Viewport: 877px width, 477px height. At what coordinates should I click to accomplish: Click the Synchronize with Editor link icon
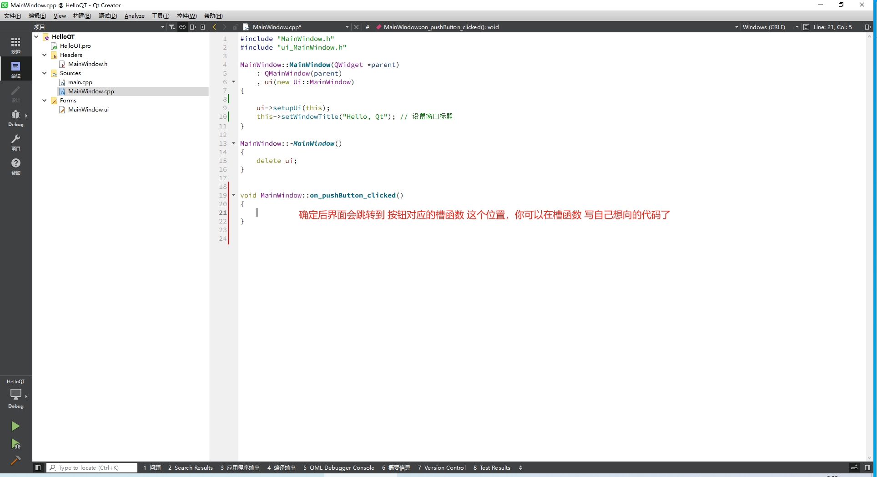[182, 27]
